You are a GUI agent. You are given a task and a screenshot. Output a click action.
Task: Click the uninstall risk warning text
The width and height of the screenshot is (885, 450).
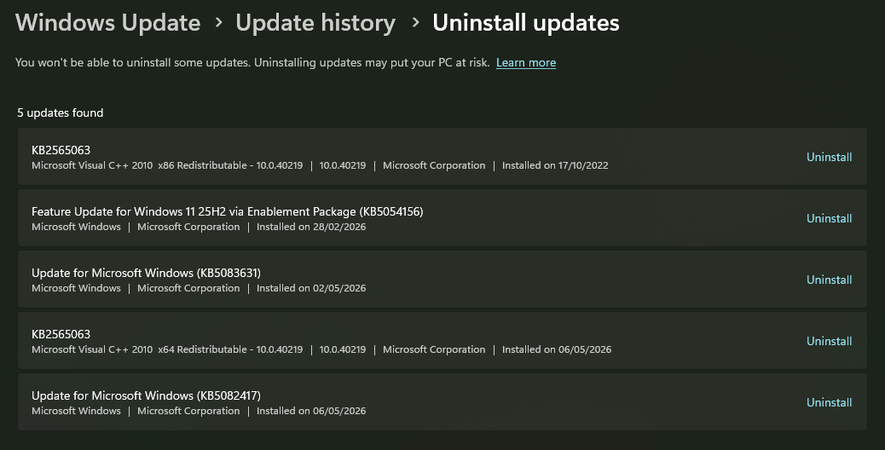[252, 62]
